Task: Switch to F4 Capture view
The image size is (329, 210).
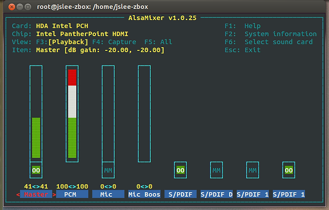Action: click(114, 42)
